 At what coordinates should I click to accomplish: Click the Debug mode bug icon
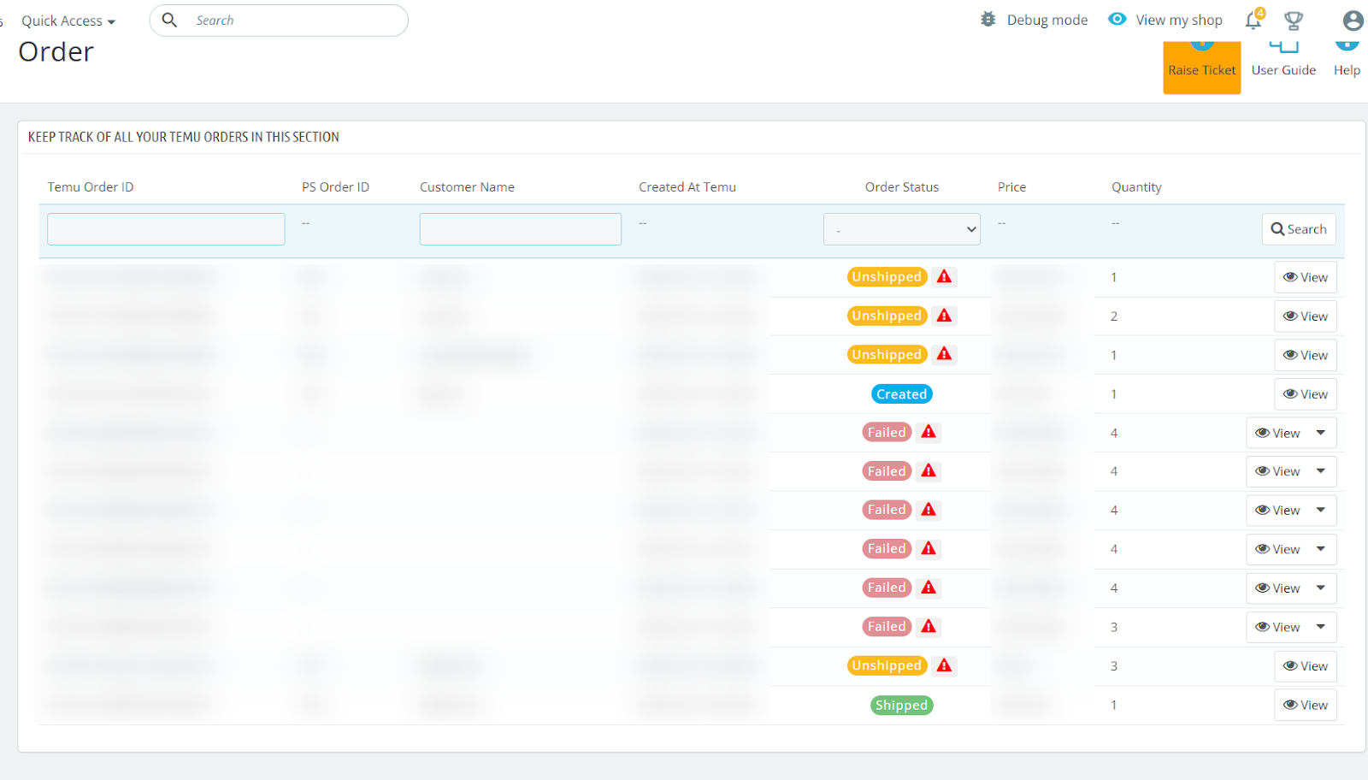[x=988, y=20]
